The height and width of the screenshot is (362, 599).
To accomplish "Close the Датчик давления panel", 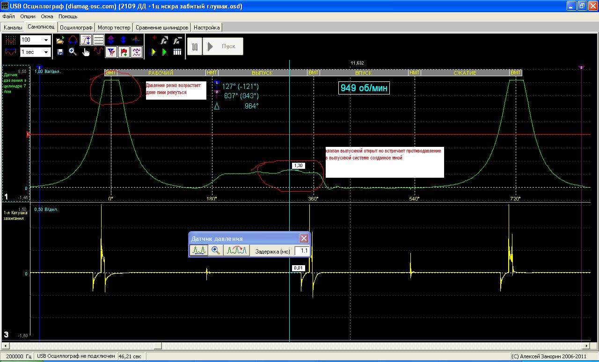I will (304, 239).
